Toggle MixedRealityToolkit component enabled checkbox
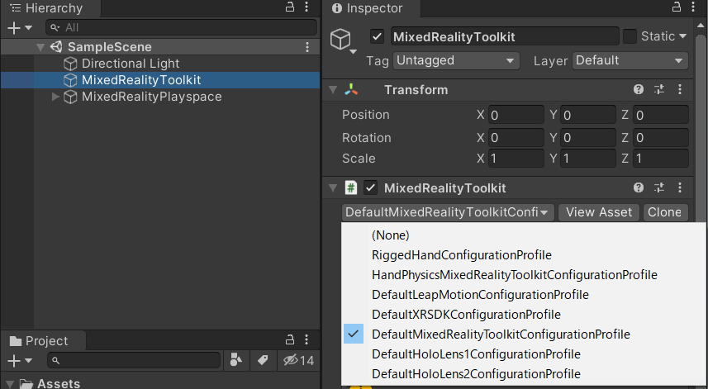 click(x=371, y=187)
